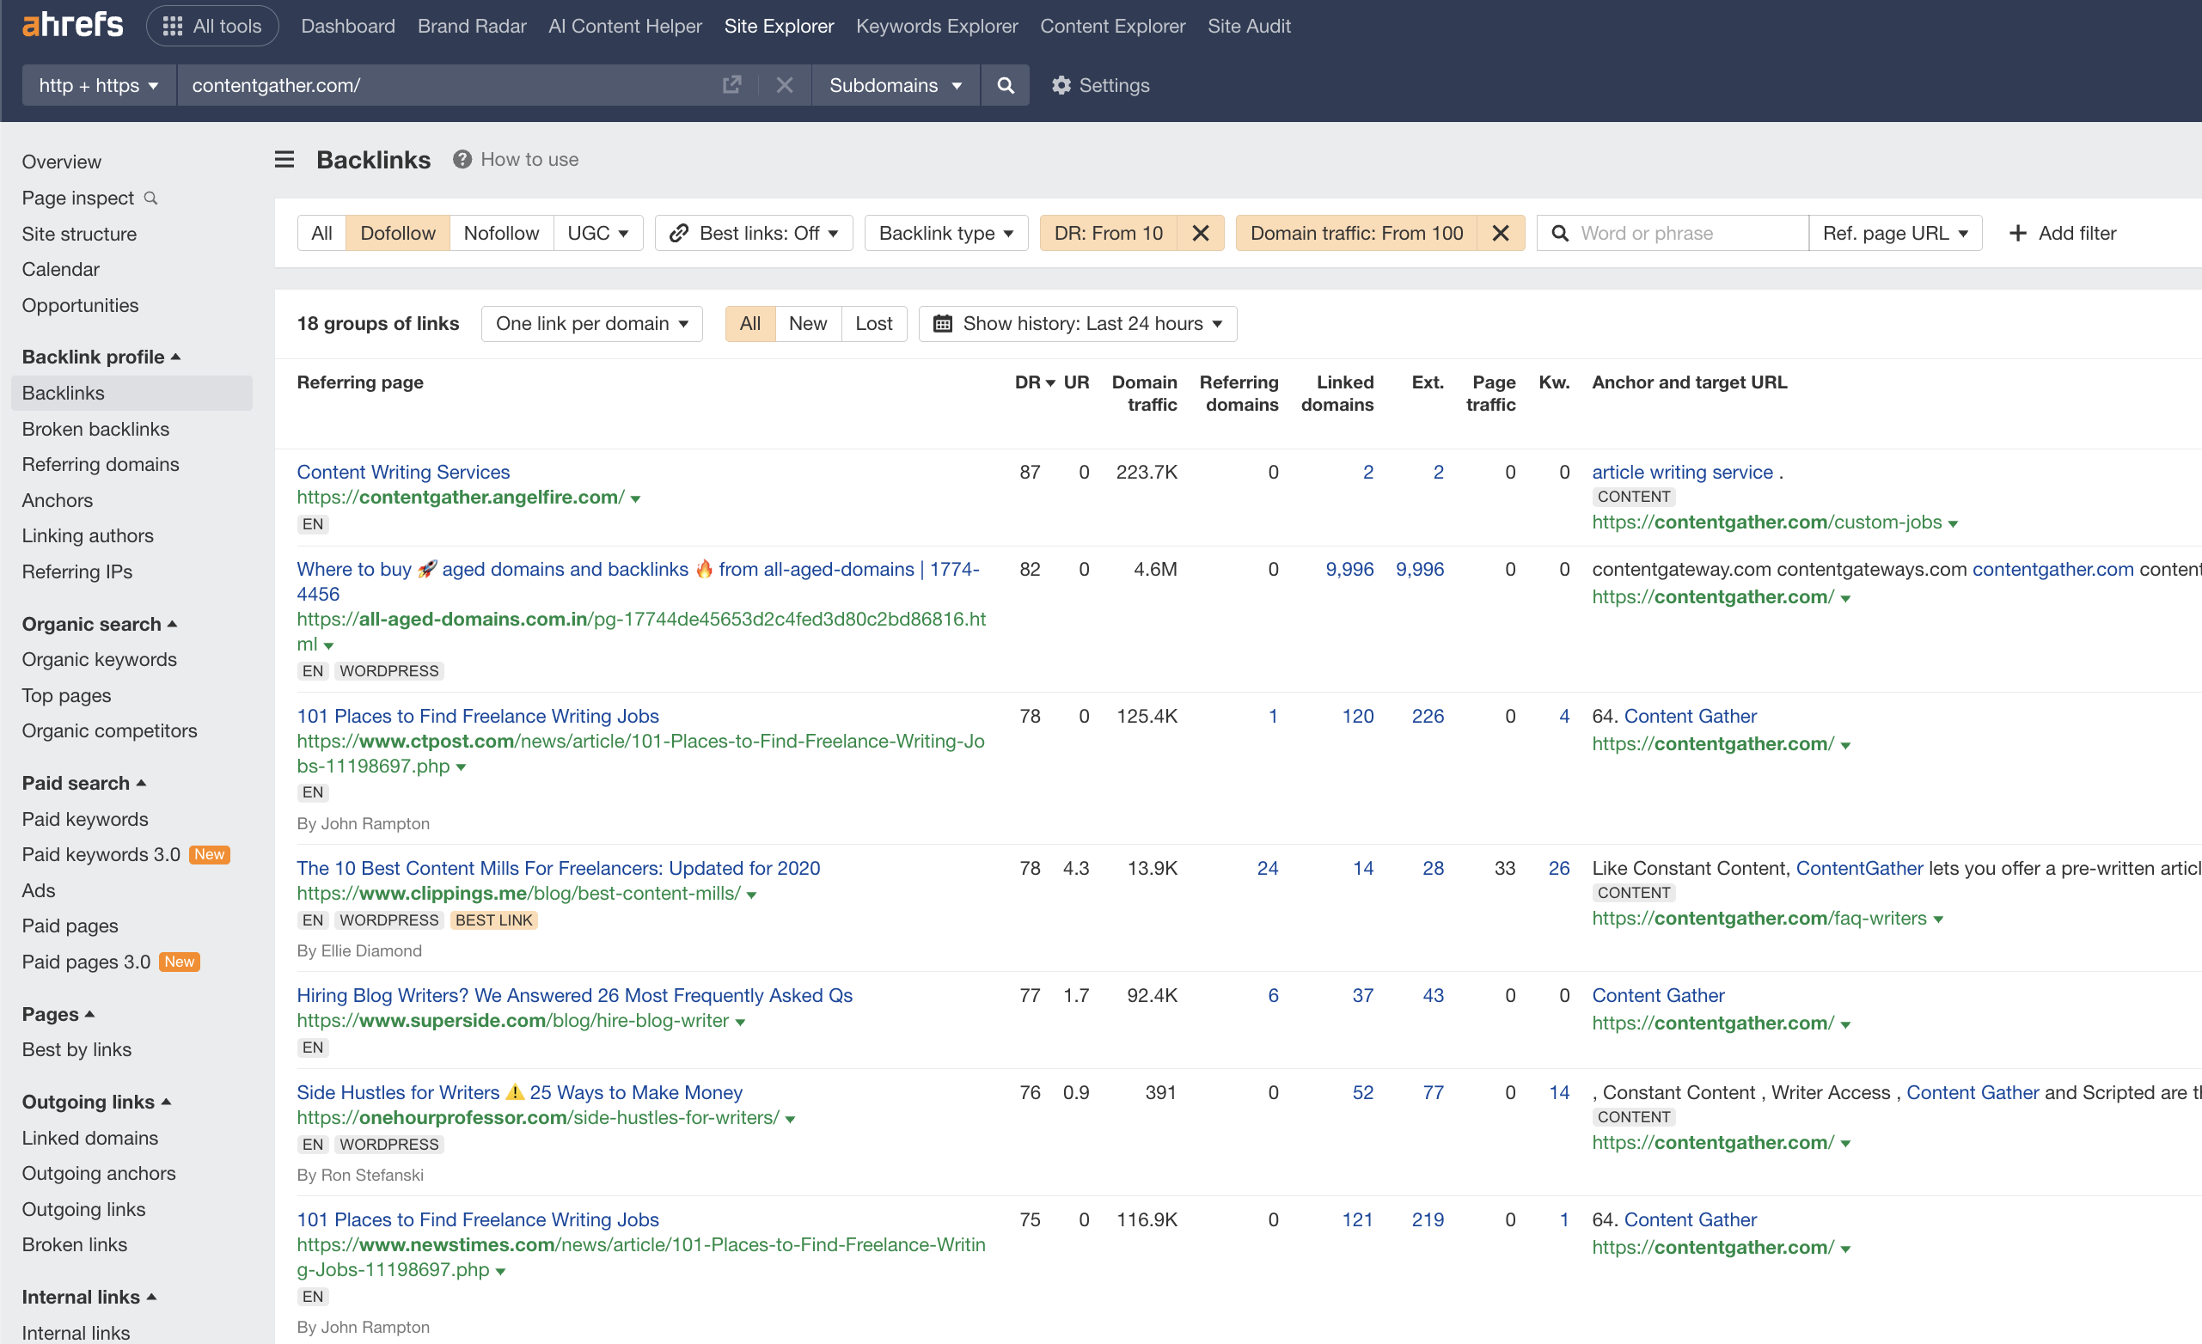The height and width of the screenshot is (1344, 2202).
Task: Toggle sidebar with the hamburger icon
Action: [284, 159]
